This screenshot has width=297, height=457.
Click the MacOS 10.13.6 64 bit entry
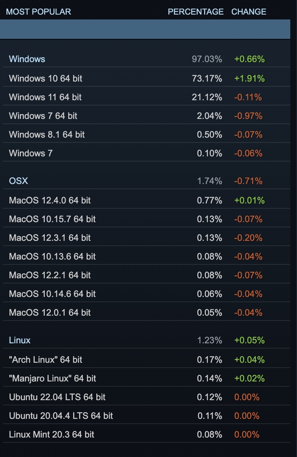[146, 256]
